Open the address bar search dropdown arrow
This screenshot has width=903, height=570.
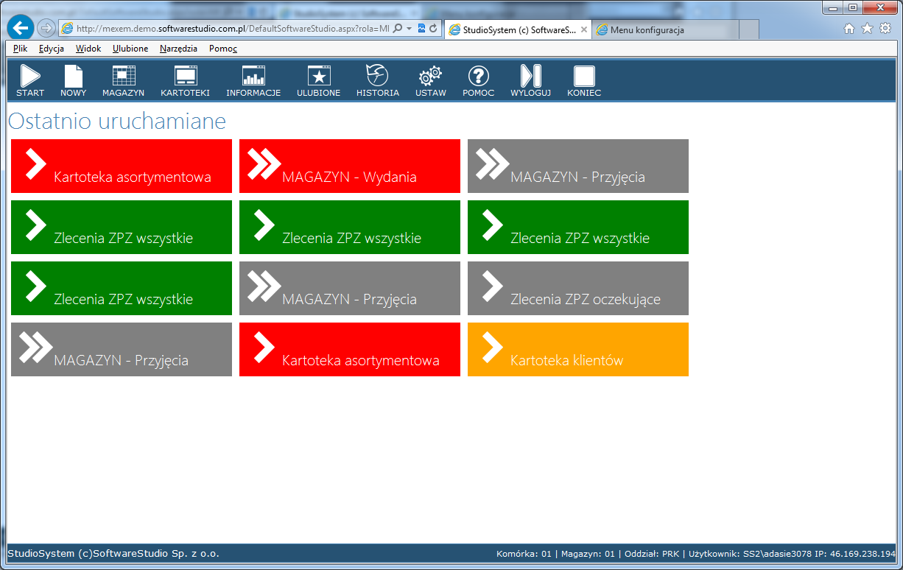tap(409, 29)
